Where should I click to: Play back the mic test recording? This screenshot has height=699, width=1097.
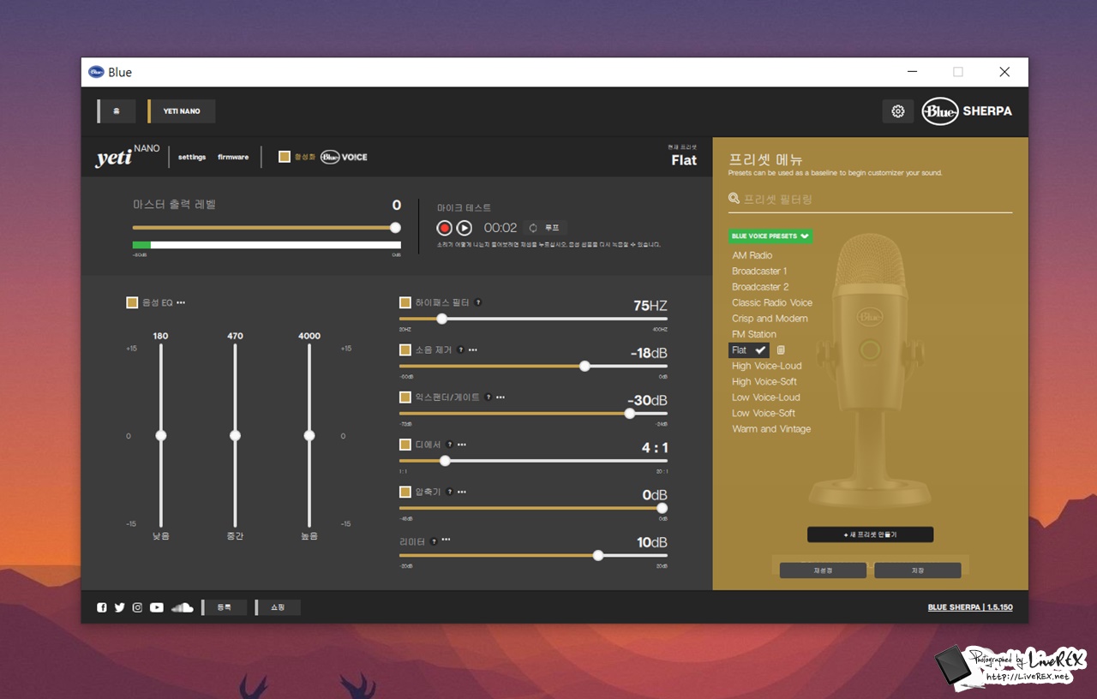(x=464, y=228)
